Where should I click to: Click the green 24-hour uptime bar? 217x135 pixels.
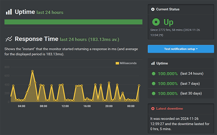pos(73,22)
